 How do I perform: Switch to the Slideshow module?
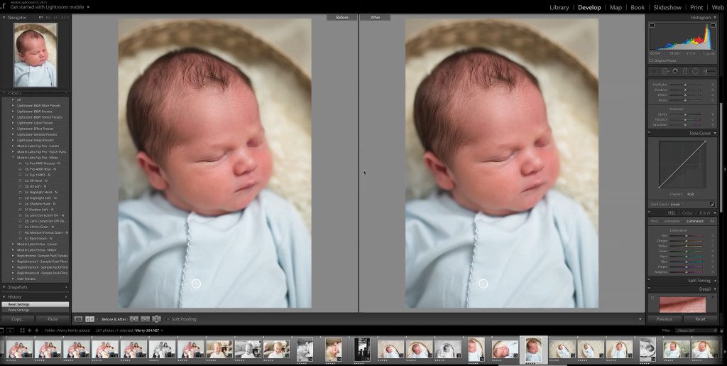tap(667, 7)
